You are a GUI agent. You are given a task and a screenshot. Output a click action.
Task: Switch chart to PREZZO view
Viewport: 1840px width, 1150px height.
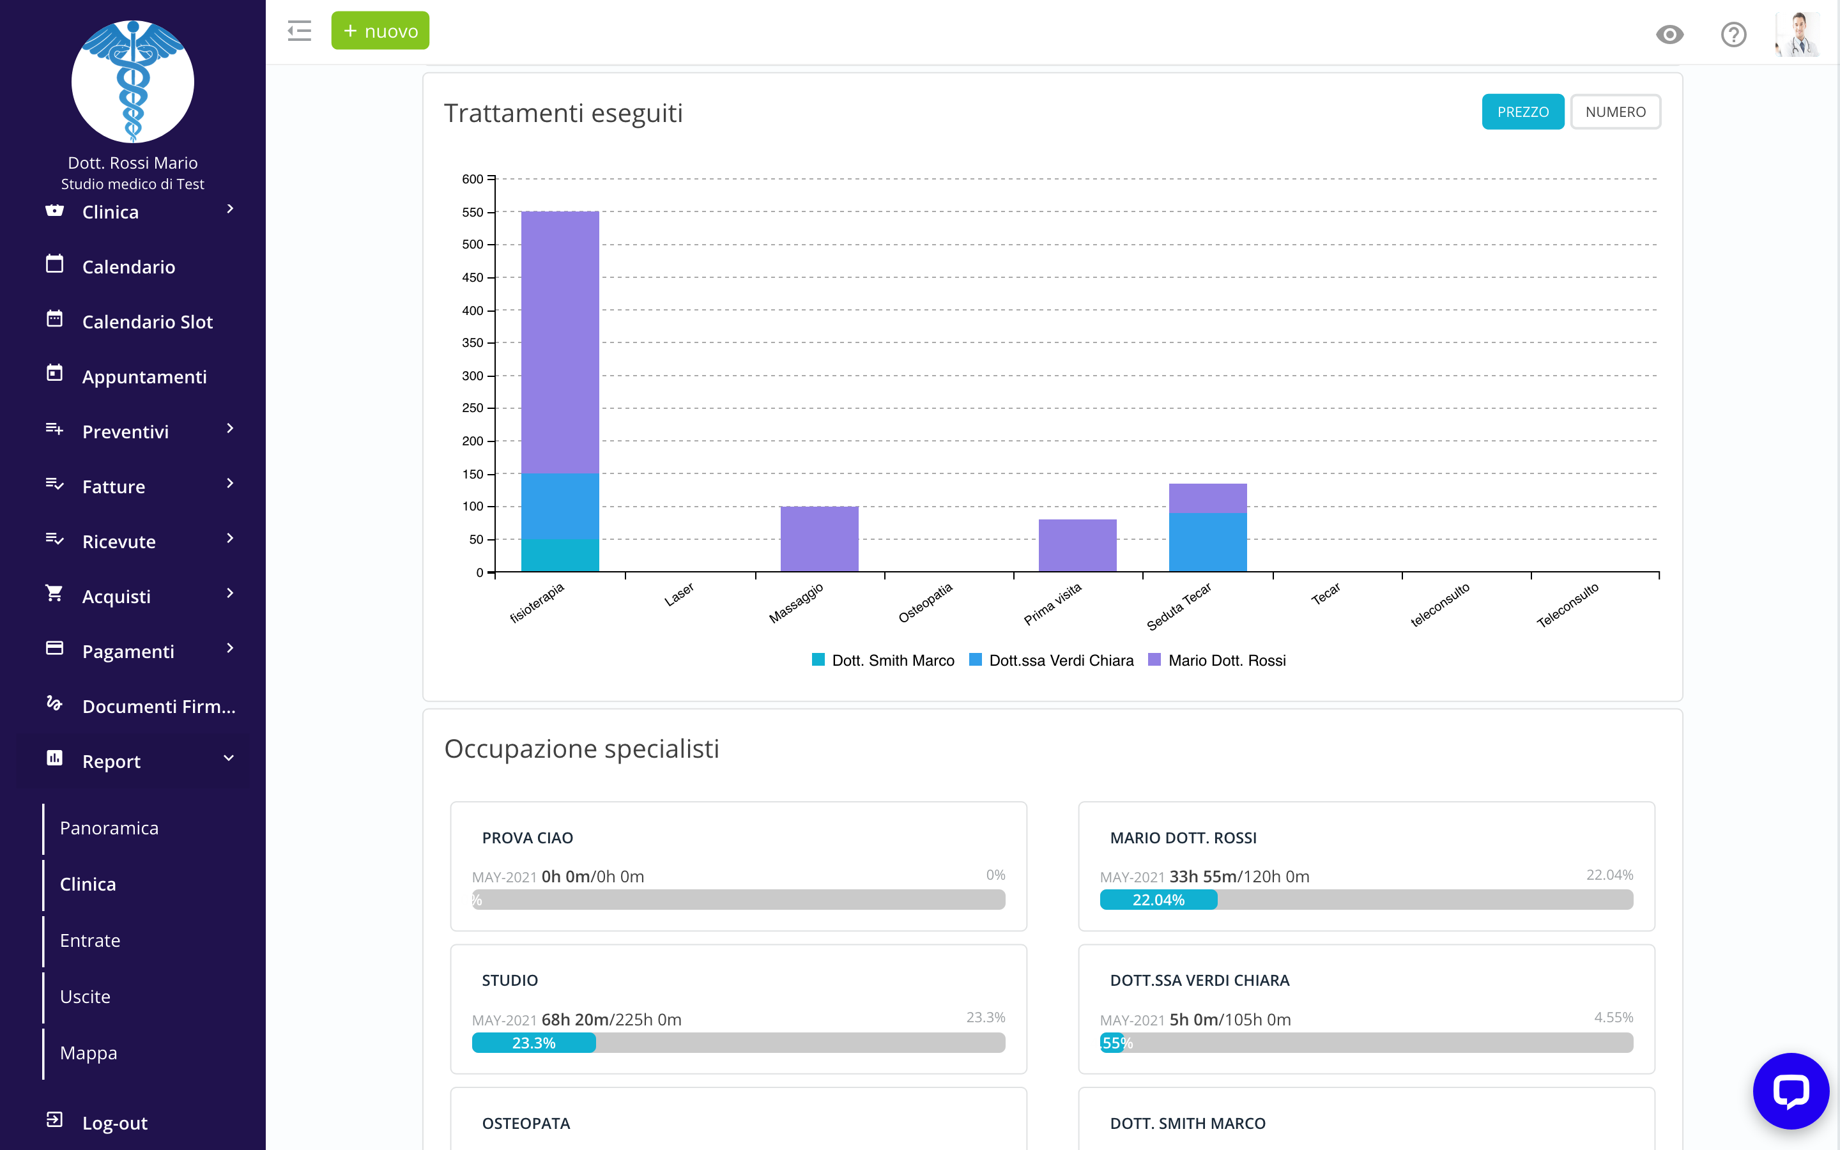tap(1522, 112)
